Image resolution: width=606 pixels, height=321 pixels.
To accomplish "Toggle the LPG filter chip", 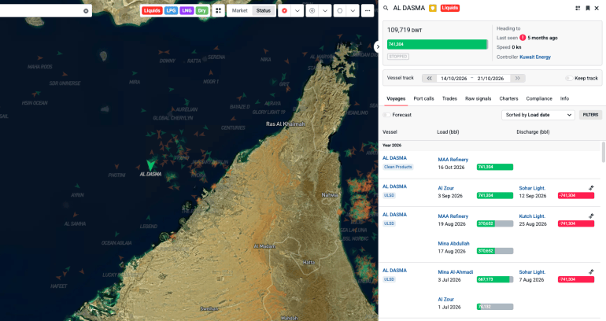I will (x=171, y=11).
